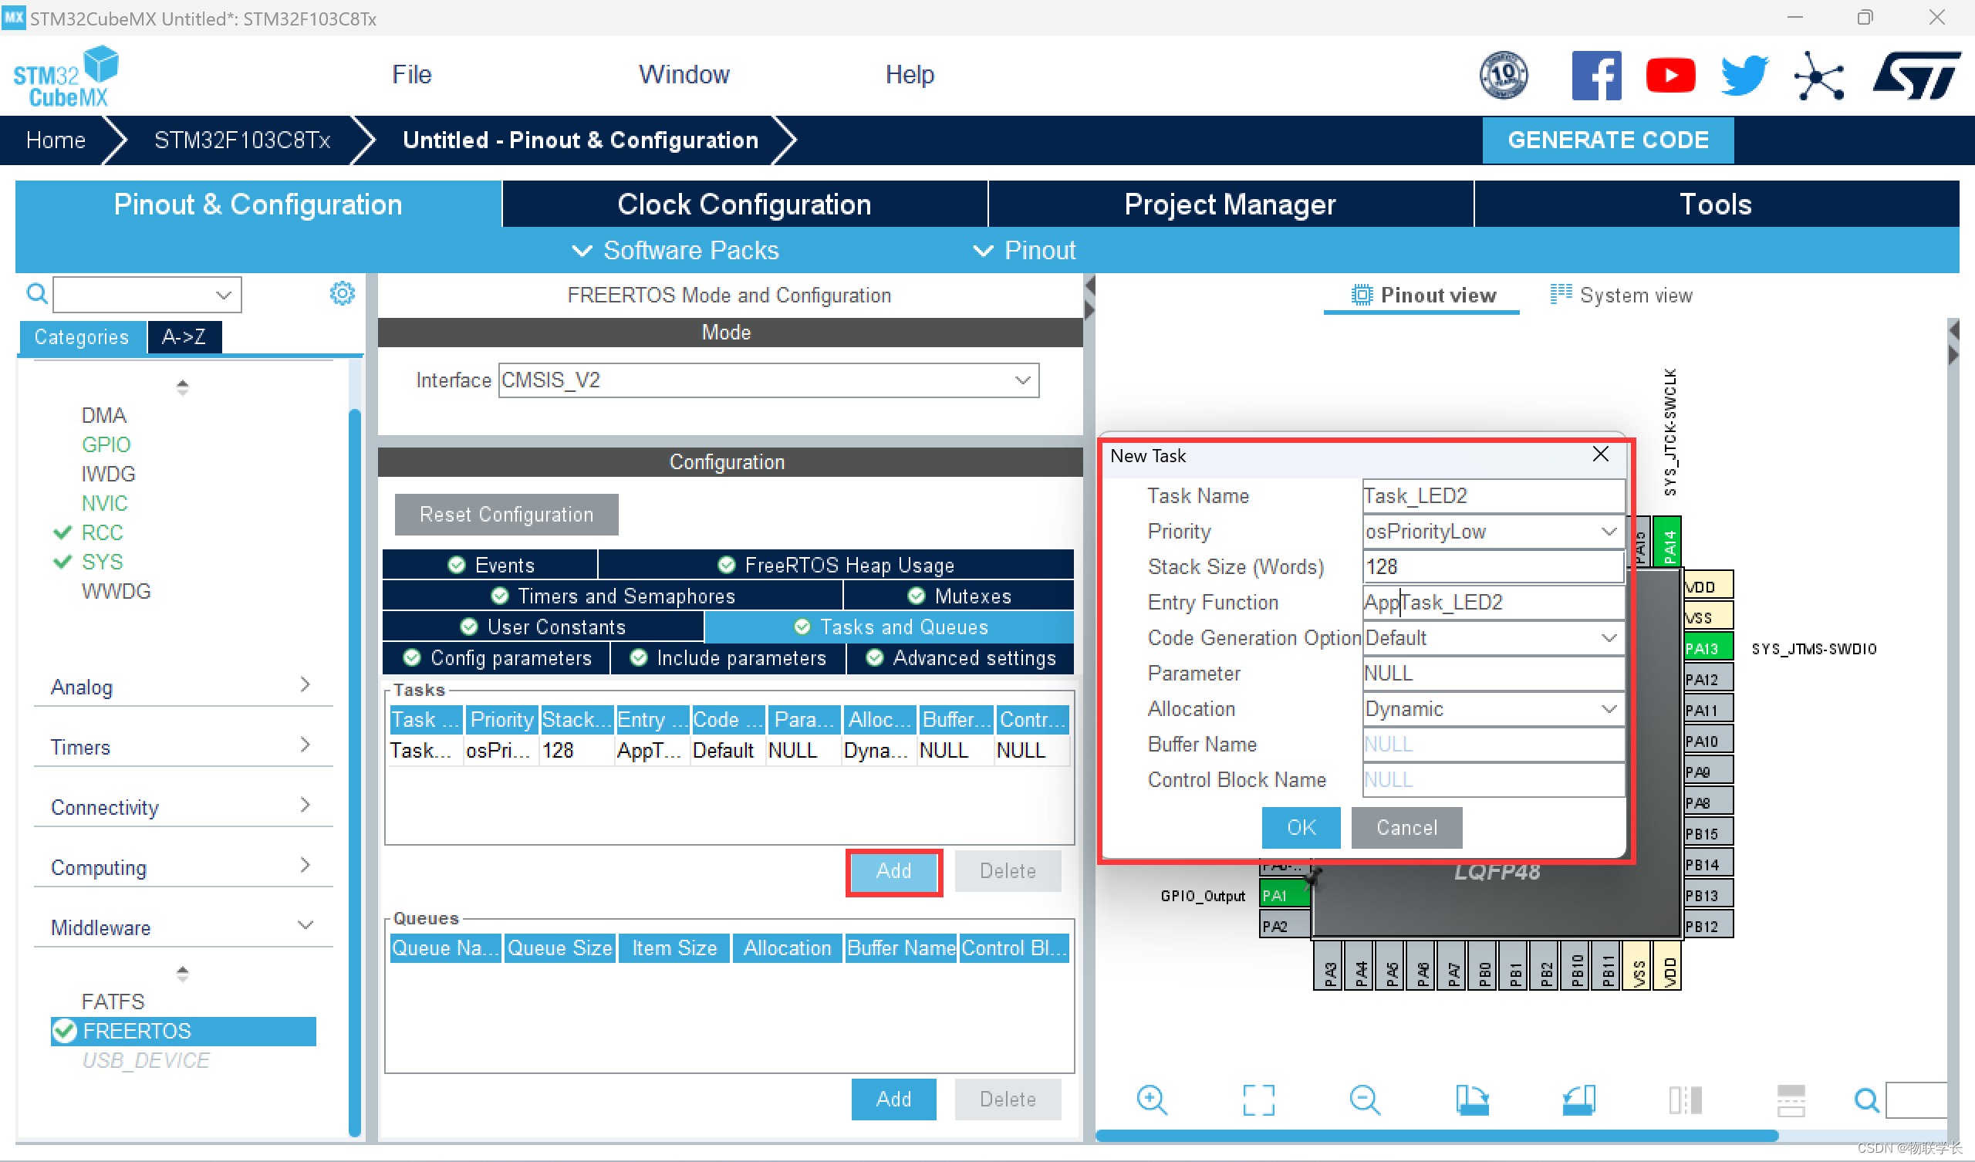Switch to System view
1975x1162 pixels.
click(1620, 295)
